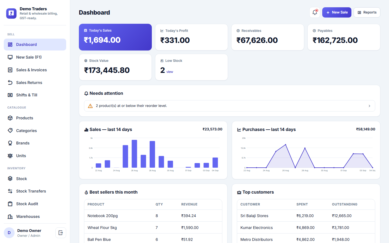
Task: Click the Units scale icon
Action: point(10,156)
